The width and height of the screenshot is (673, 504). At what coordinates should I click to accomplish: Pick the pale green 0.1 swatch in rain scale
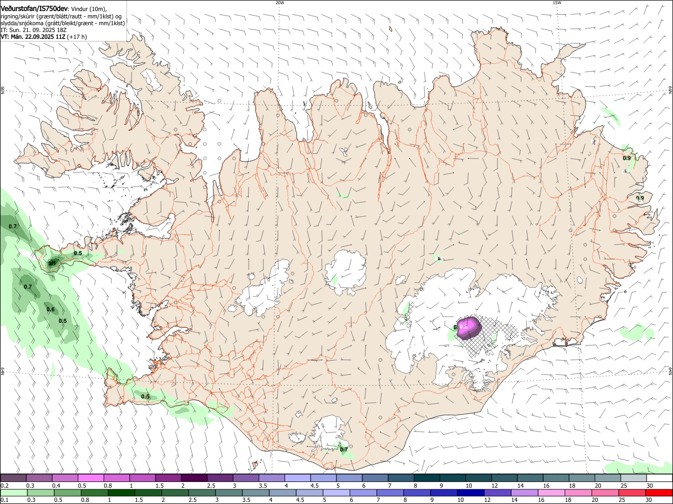(x=14, y=492)
